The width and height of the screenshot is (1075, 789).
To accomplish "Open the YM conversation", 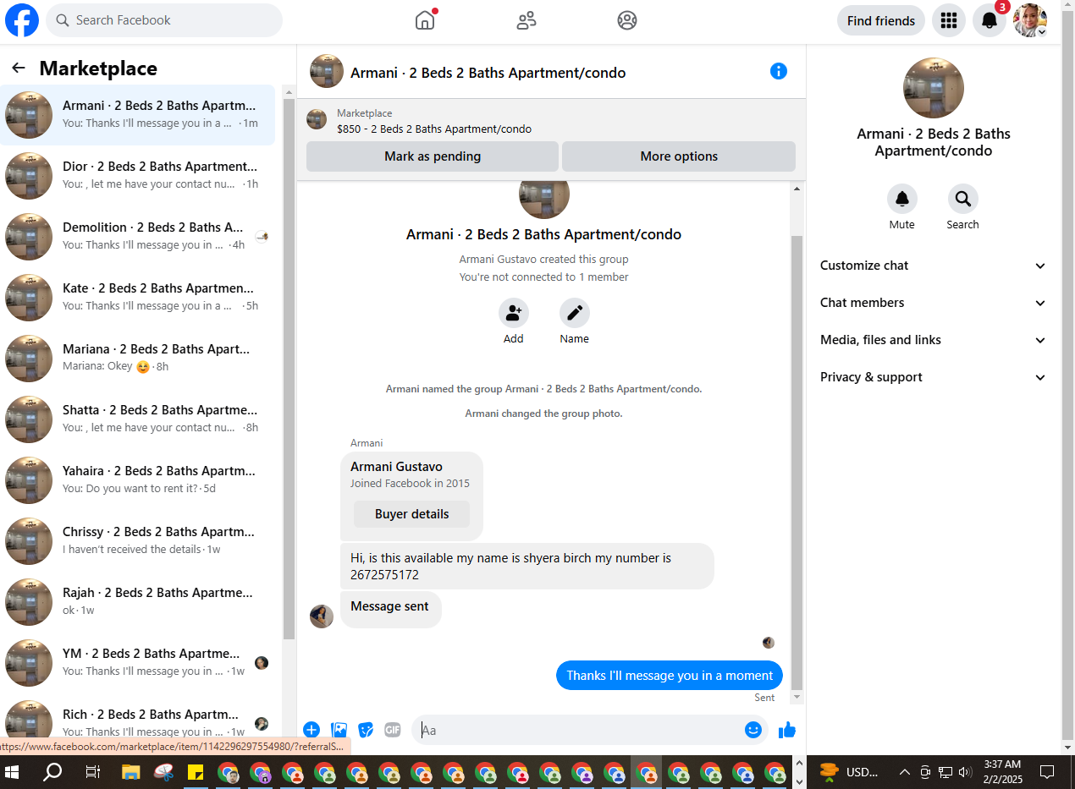I will click(x=138, y=663).
